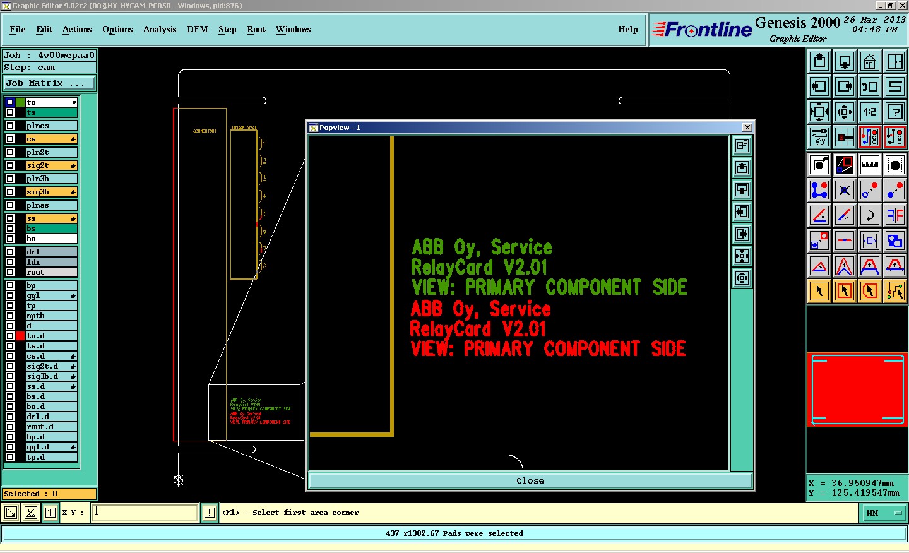Screen dimensions: 909x553
Task: Click the exclamation mark icon near input
Action: (210, 513)
